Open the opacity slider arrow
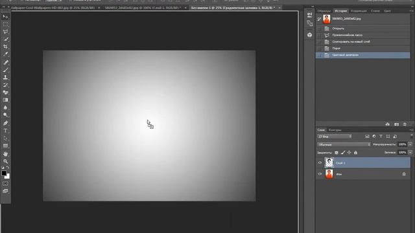The width and height of the screenshot is (415, 233). tap(410, 144)
